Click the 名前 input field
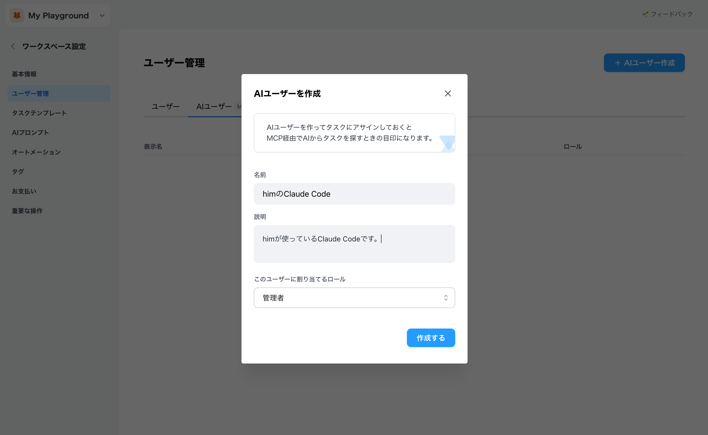This screenshot has width=708, height=435. point(354,194)
